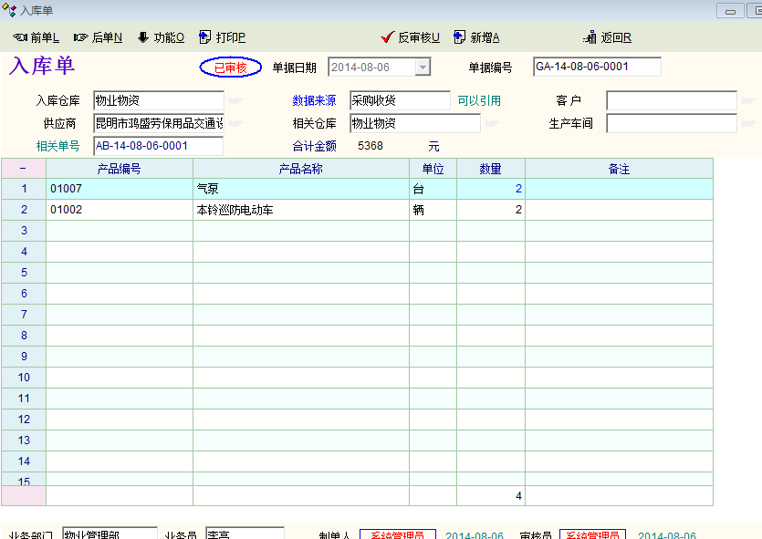The height and width of the screenshot is (539, 762).
Task: Select the 单据编号 field with GA-14-08-06-0001
Action: coord(596,67)
